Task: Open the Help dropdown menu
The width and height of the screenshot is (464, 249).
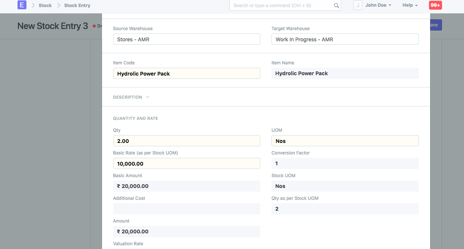Action: tap(410, 5)
